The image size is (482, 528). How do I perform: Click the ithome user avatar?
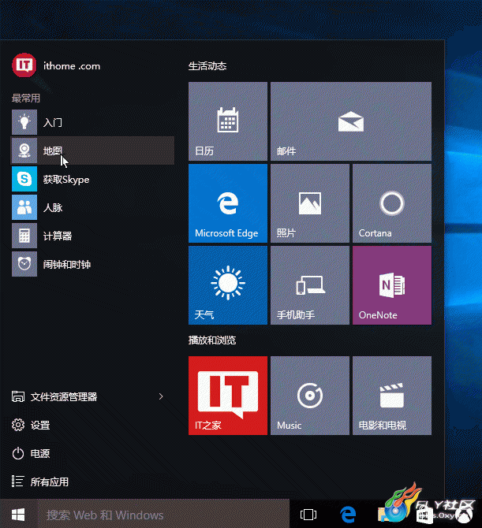(x=24, y=65)
